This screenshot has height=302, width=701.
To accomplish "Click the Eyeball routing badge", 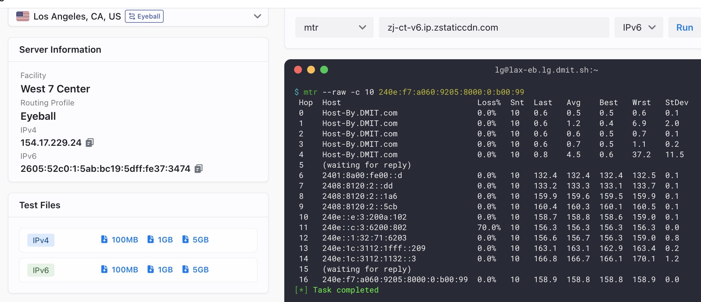I will click(144, 16).
